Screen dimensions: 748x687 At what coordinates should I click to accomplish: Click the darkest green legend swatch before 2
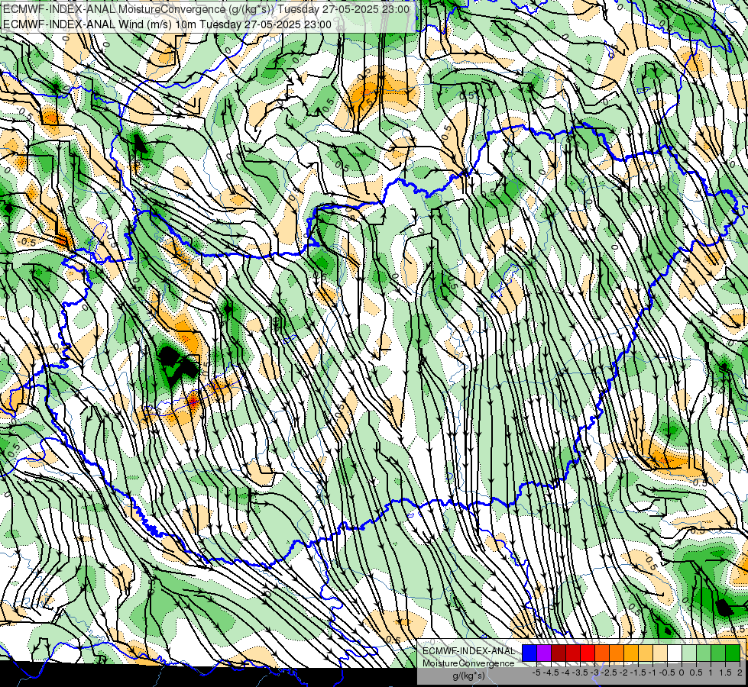coord(732,653)
